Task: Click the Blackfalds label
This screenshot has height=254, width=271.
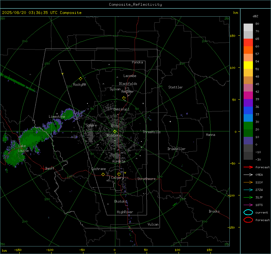Action: pyautogui.click(x=128, y=84)
